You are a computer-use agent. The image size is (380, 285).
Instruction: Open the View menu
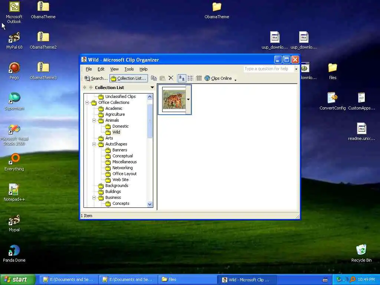click(114, 69)
